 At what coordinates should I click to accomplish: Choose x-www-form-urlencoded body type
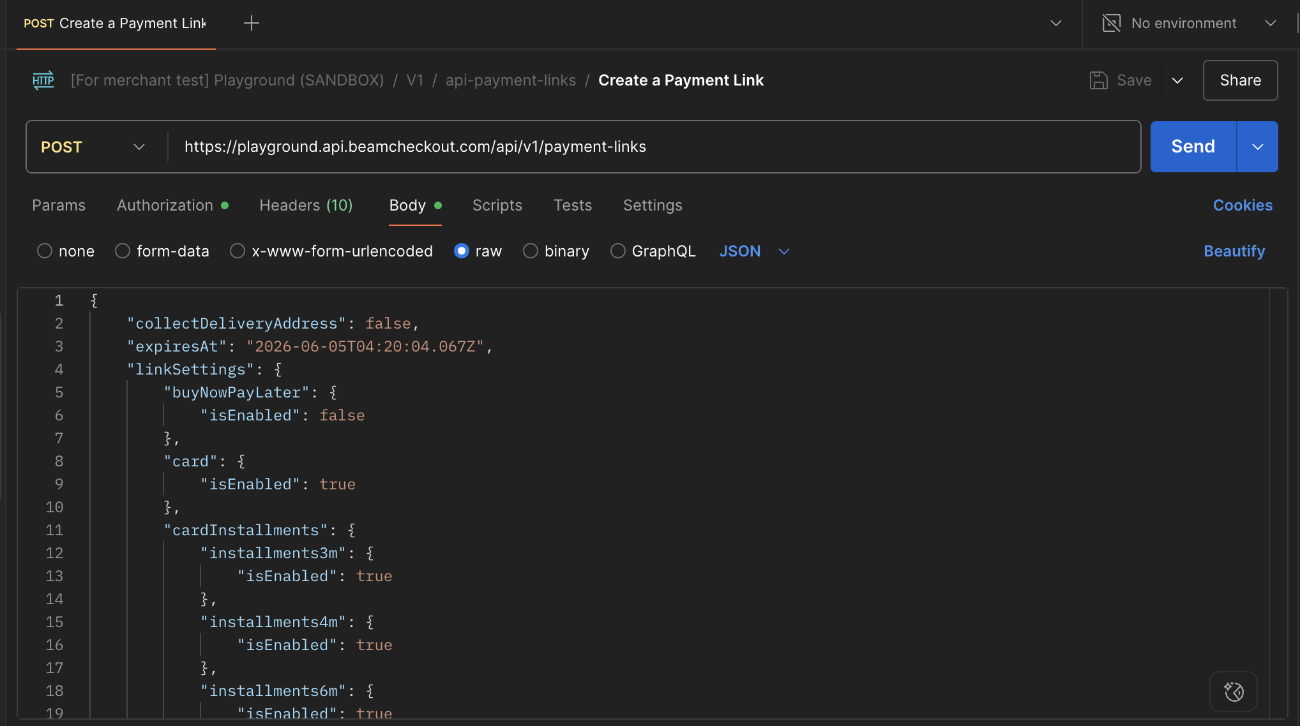(238, 251)
